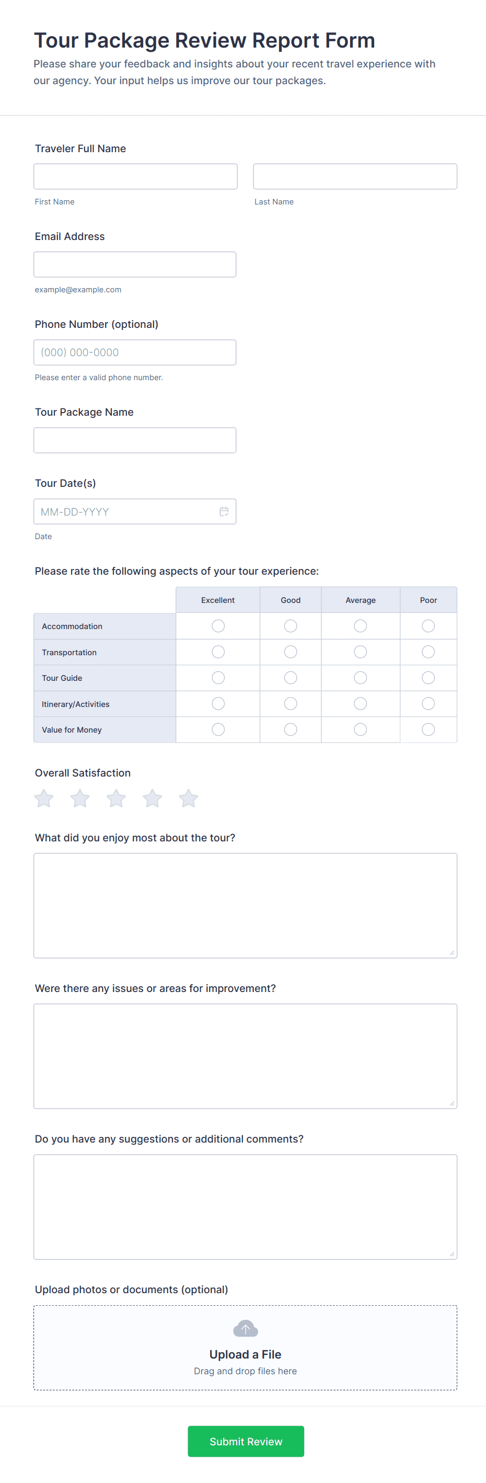This screenshot has height=1483, width=486.
Task: Select the first star for Overall Satisfaction
Action: [44, 798]
